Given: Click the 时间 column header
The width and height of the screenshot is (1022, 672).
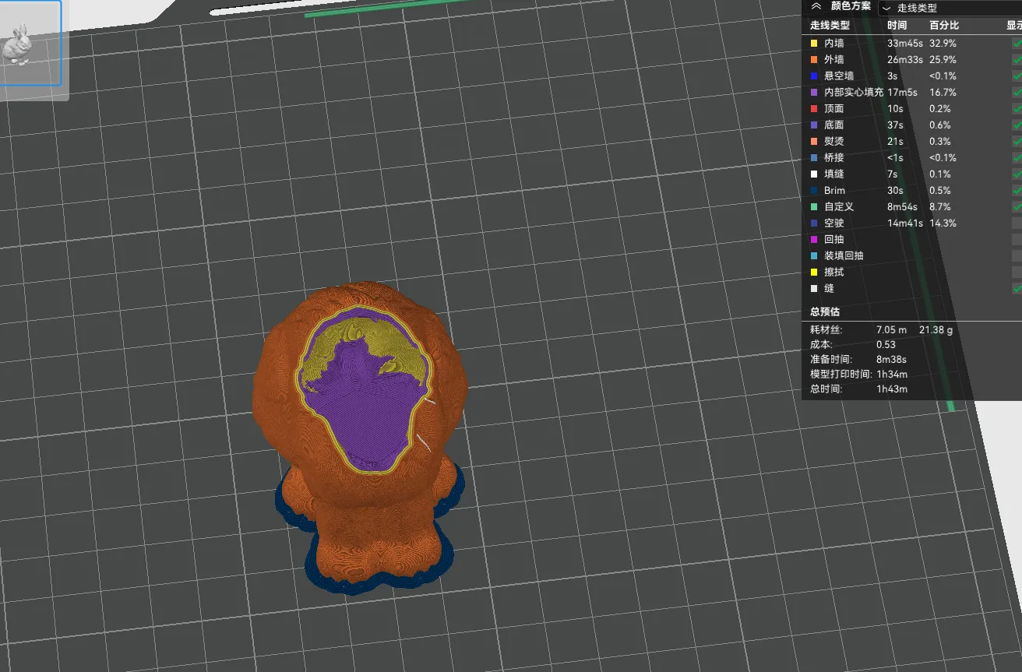Looking at the screenshot, I should coord(897,26).
